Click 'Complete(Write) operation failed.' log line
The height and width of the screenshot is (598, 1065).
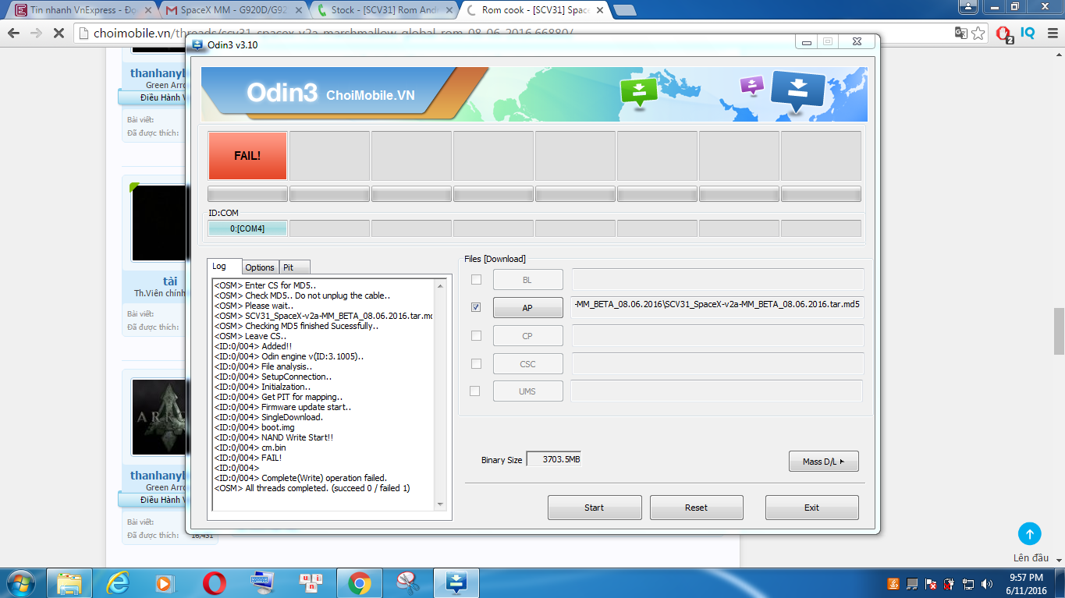tap(300, 478)
